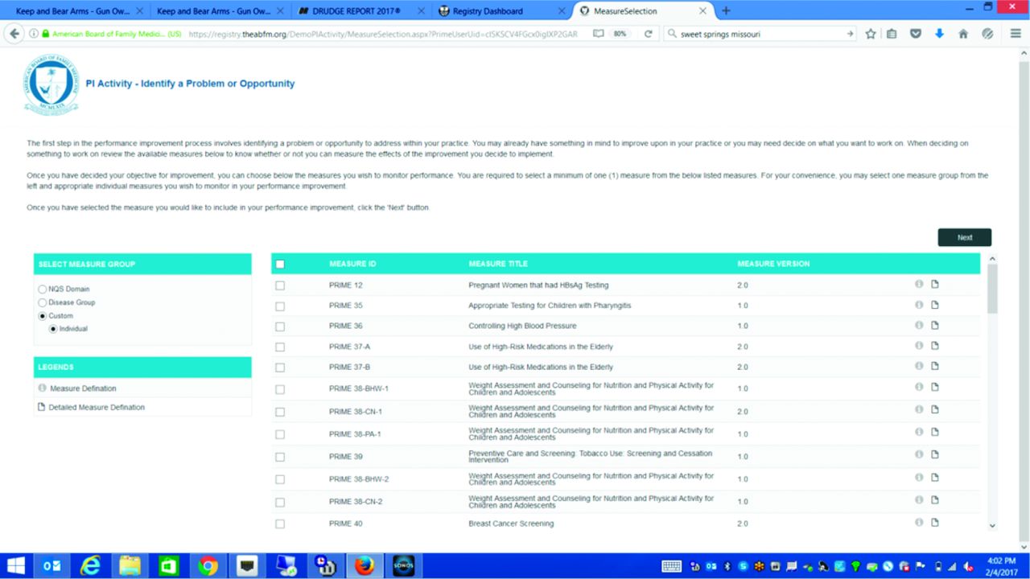The image size is (1030, 579).
Task: Tick the PRIME 39 checkbox
Action: pos(280,457)
